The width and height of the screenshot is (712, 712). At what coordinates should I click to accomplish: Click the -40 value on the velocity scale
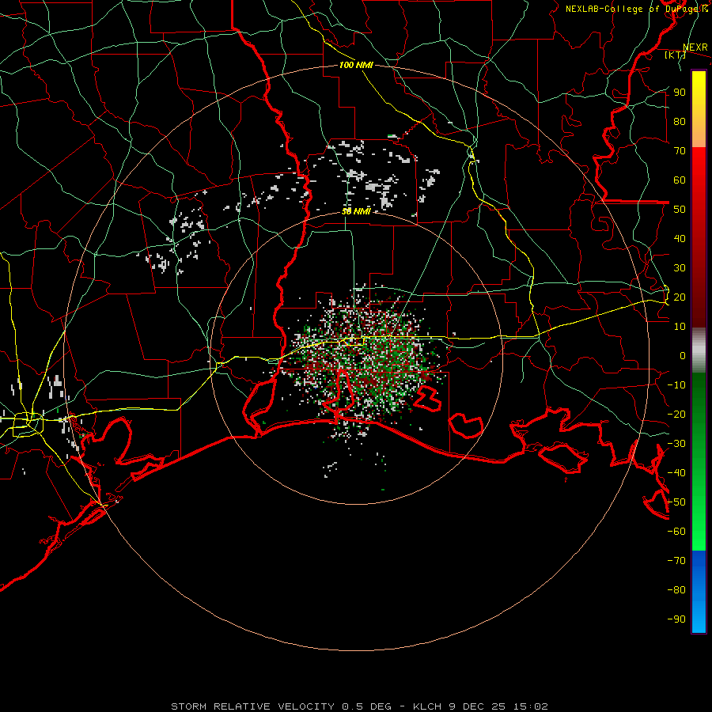point(676,473)
